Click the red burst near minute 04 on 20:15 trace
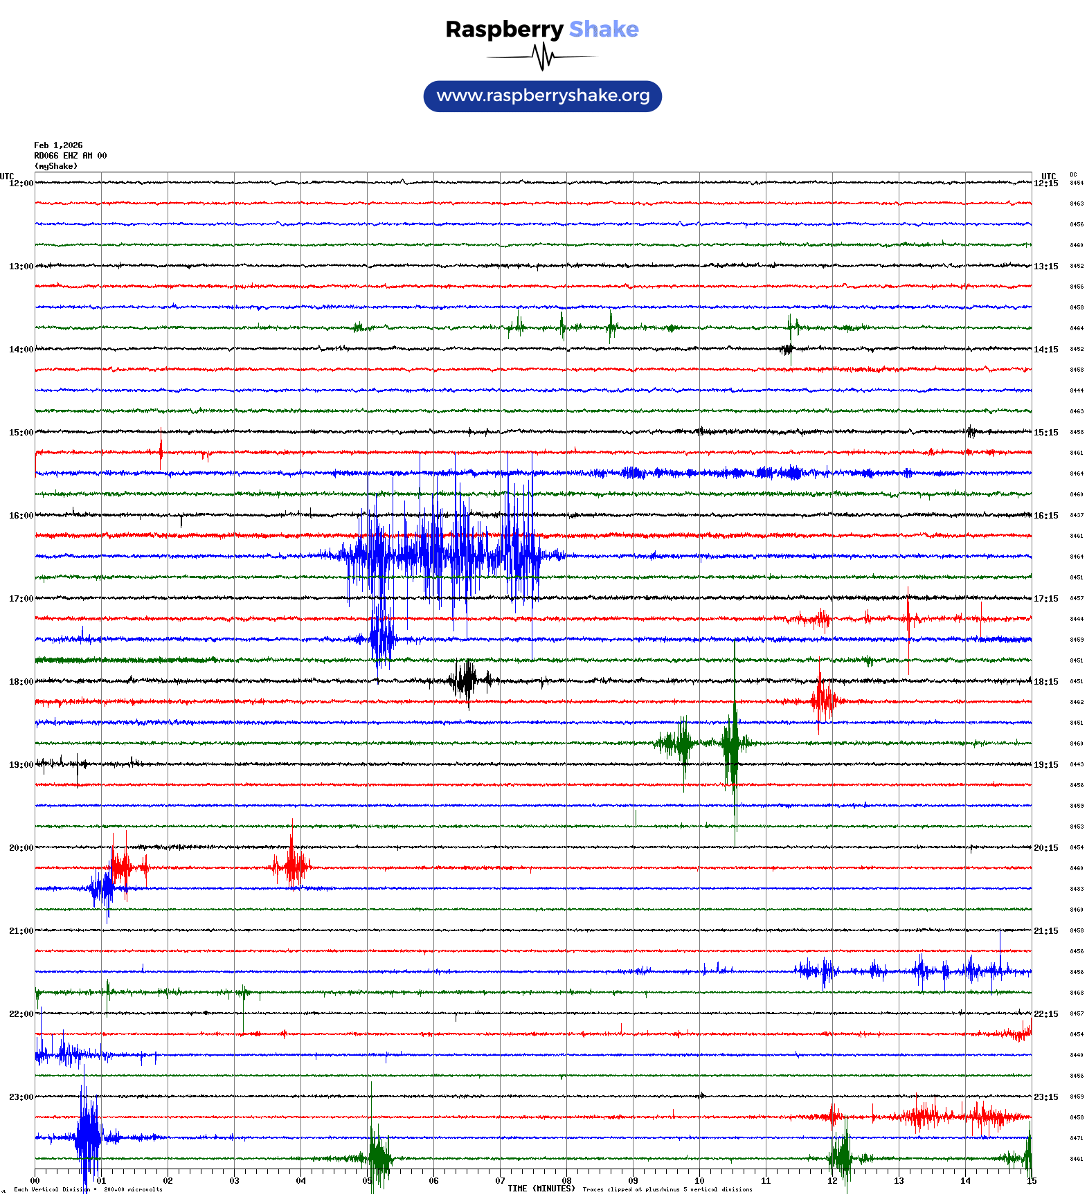1087x1199 pixels. click(x=292, y=865)
